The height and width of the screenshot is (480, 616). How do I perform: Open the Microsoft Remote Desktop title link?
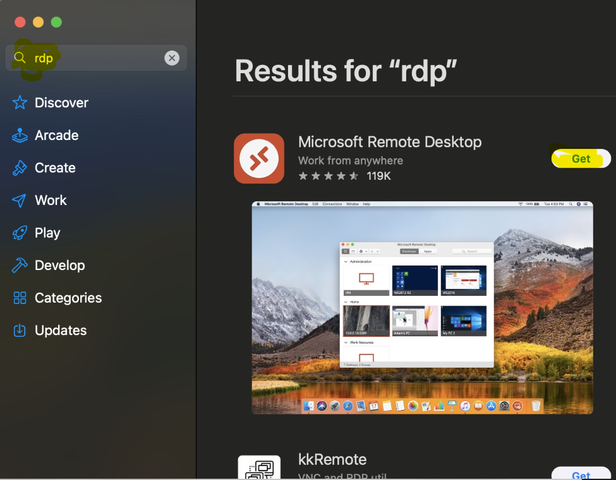coord(390,142)
